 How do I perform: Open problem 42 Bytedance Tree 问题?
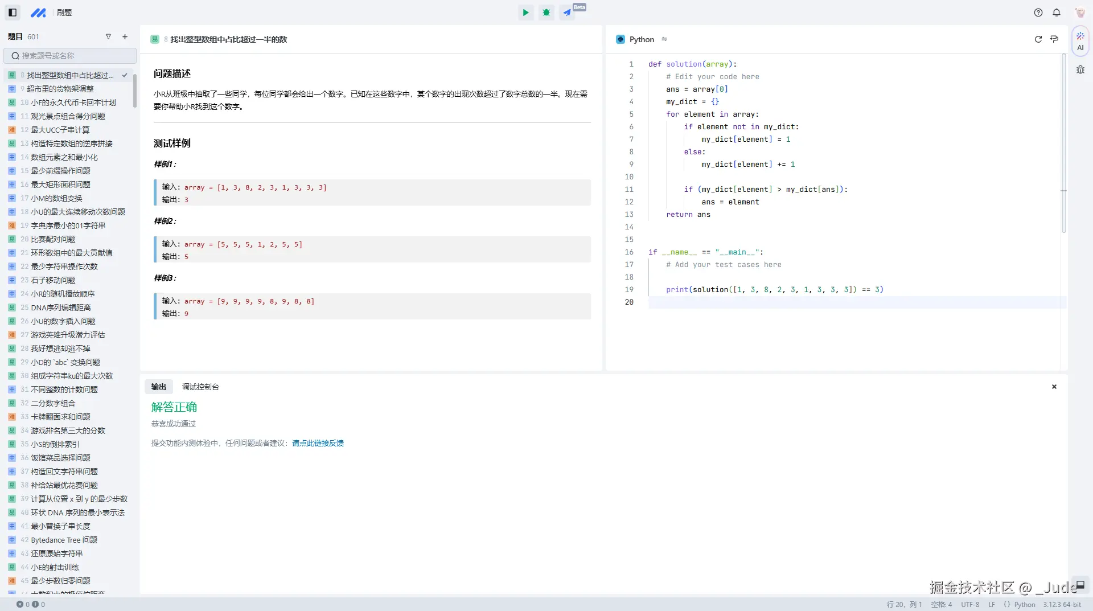[68, 540]
